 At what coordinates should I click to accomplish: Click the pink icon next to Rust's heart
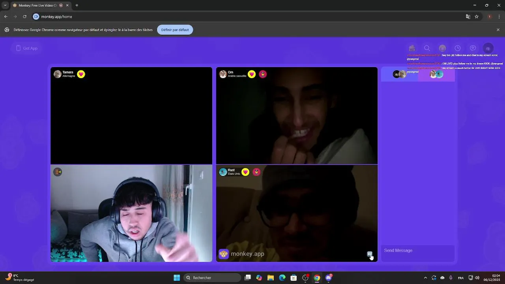[x=256, y=172]
